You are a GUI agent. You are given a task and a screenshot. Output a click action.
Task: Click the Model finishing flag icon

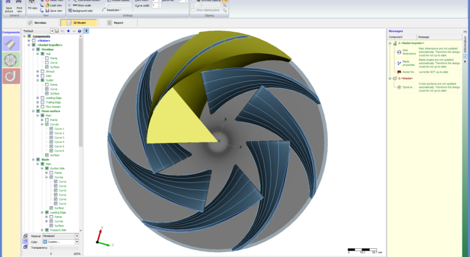click(399, 72)
